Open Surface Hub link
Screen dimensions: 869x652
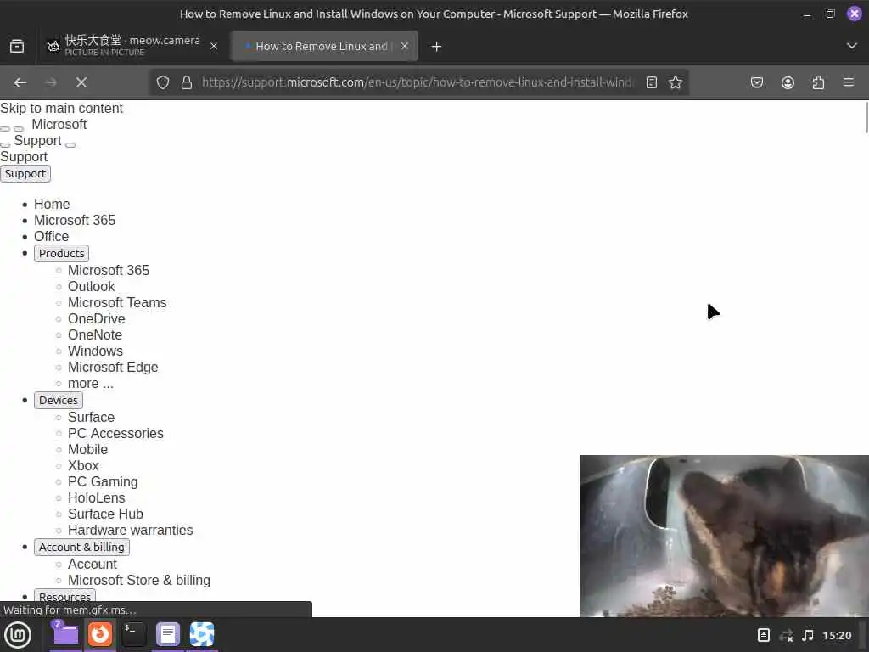click(x=106, y=514)
